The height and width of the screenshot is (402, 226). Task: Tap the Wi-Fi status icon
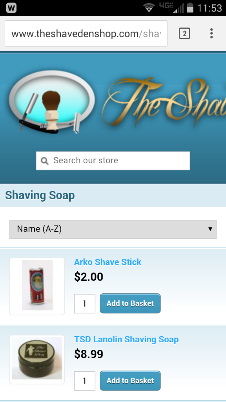click(x=149, y=8)
